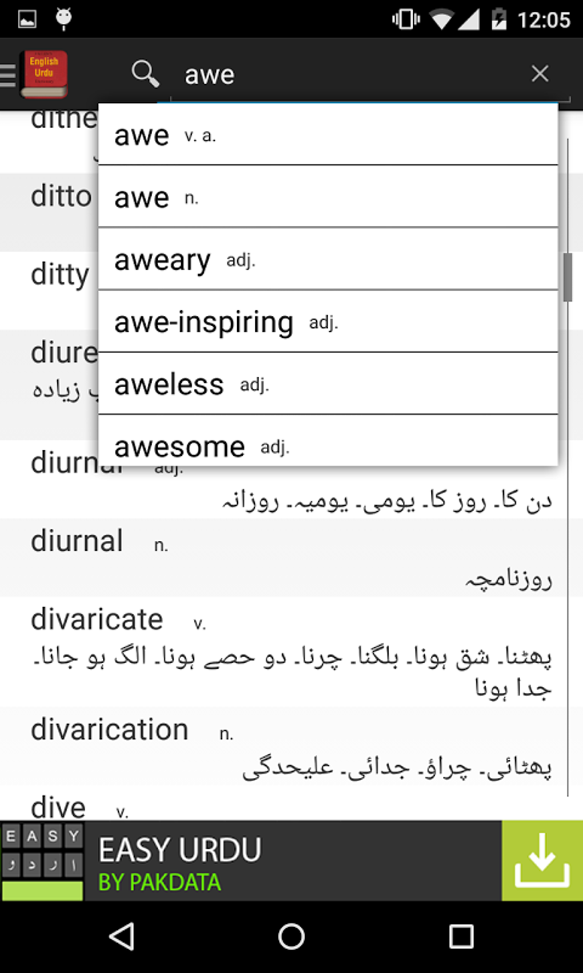Tap the Android recent apps square button

461,936
